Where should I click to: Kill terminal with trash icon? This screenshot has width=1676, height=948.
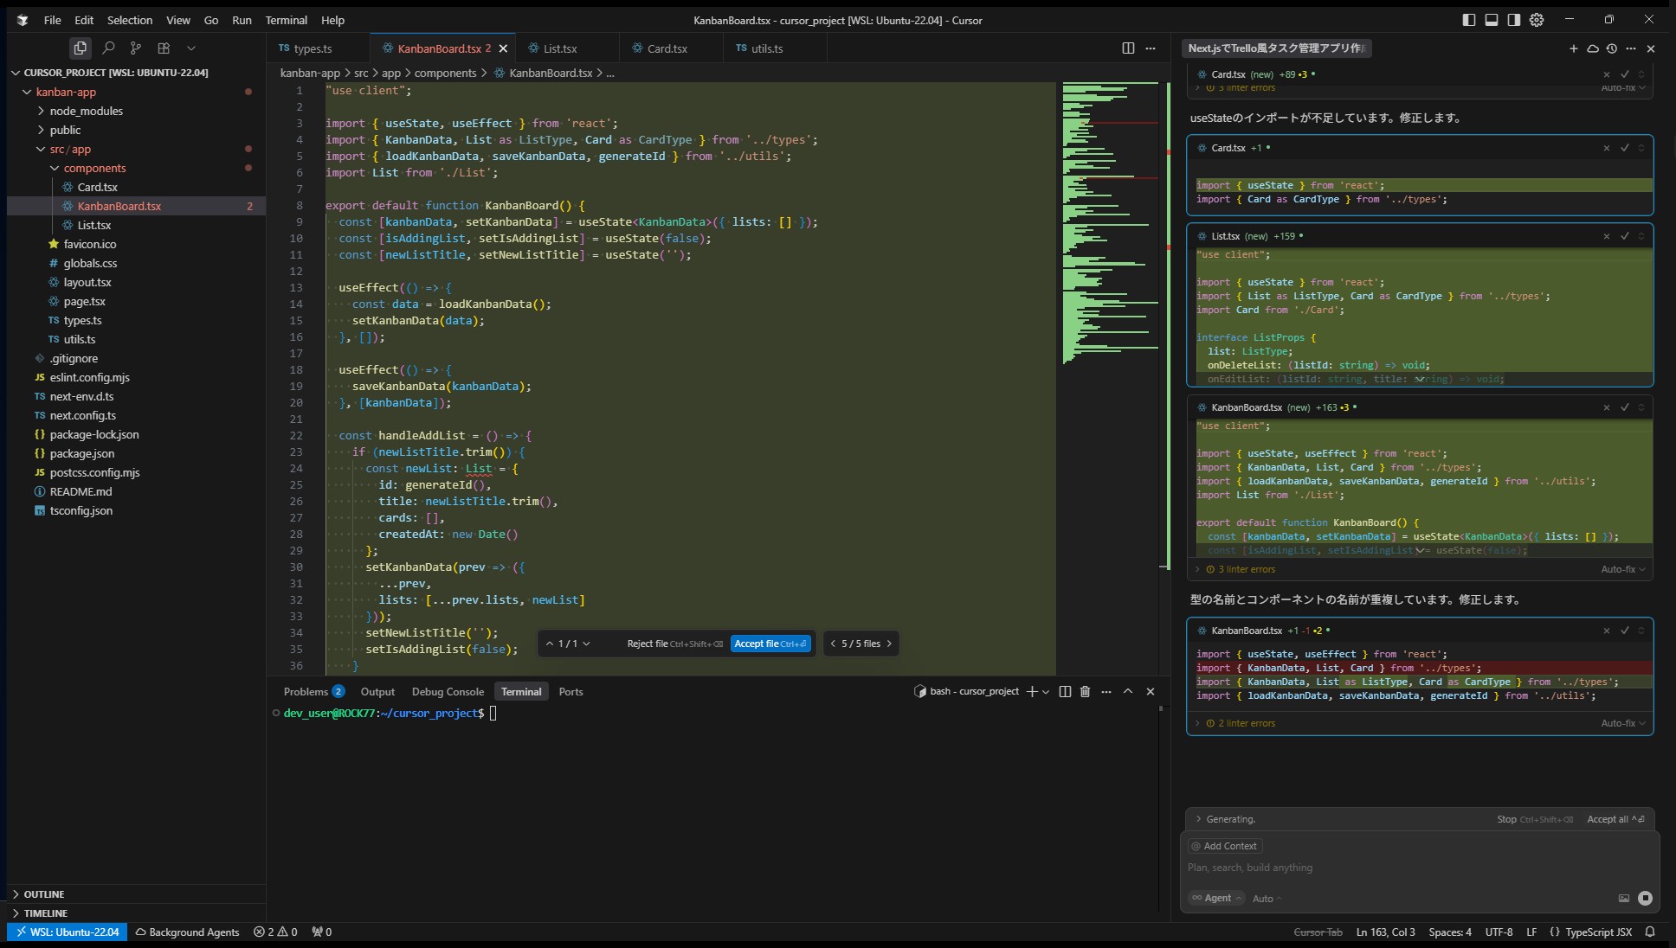click(x=1085, y=691)
